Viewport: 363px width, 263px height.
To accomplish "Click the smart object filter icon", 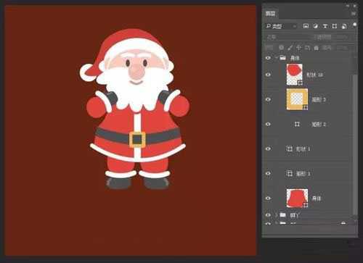I will point(344,26).
